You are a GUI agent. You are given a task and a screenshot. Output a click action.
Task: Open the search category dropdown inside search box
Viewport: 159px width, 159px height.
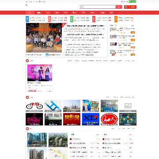[x=82, y=7]
